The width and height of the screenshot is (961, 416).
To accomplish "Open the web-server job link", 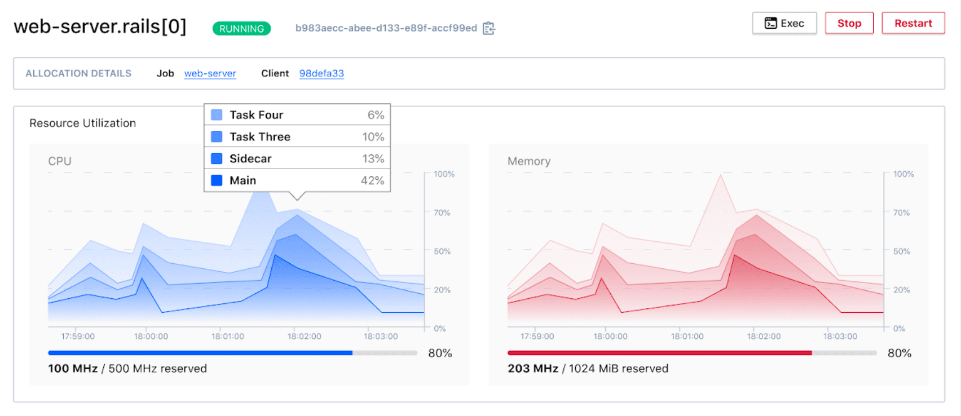I will pos(210,73).
